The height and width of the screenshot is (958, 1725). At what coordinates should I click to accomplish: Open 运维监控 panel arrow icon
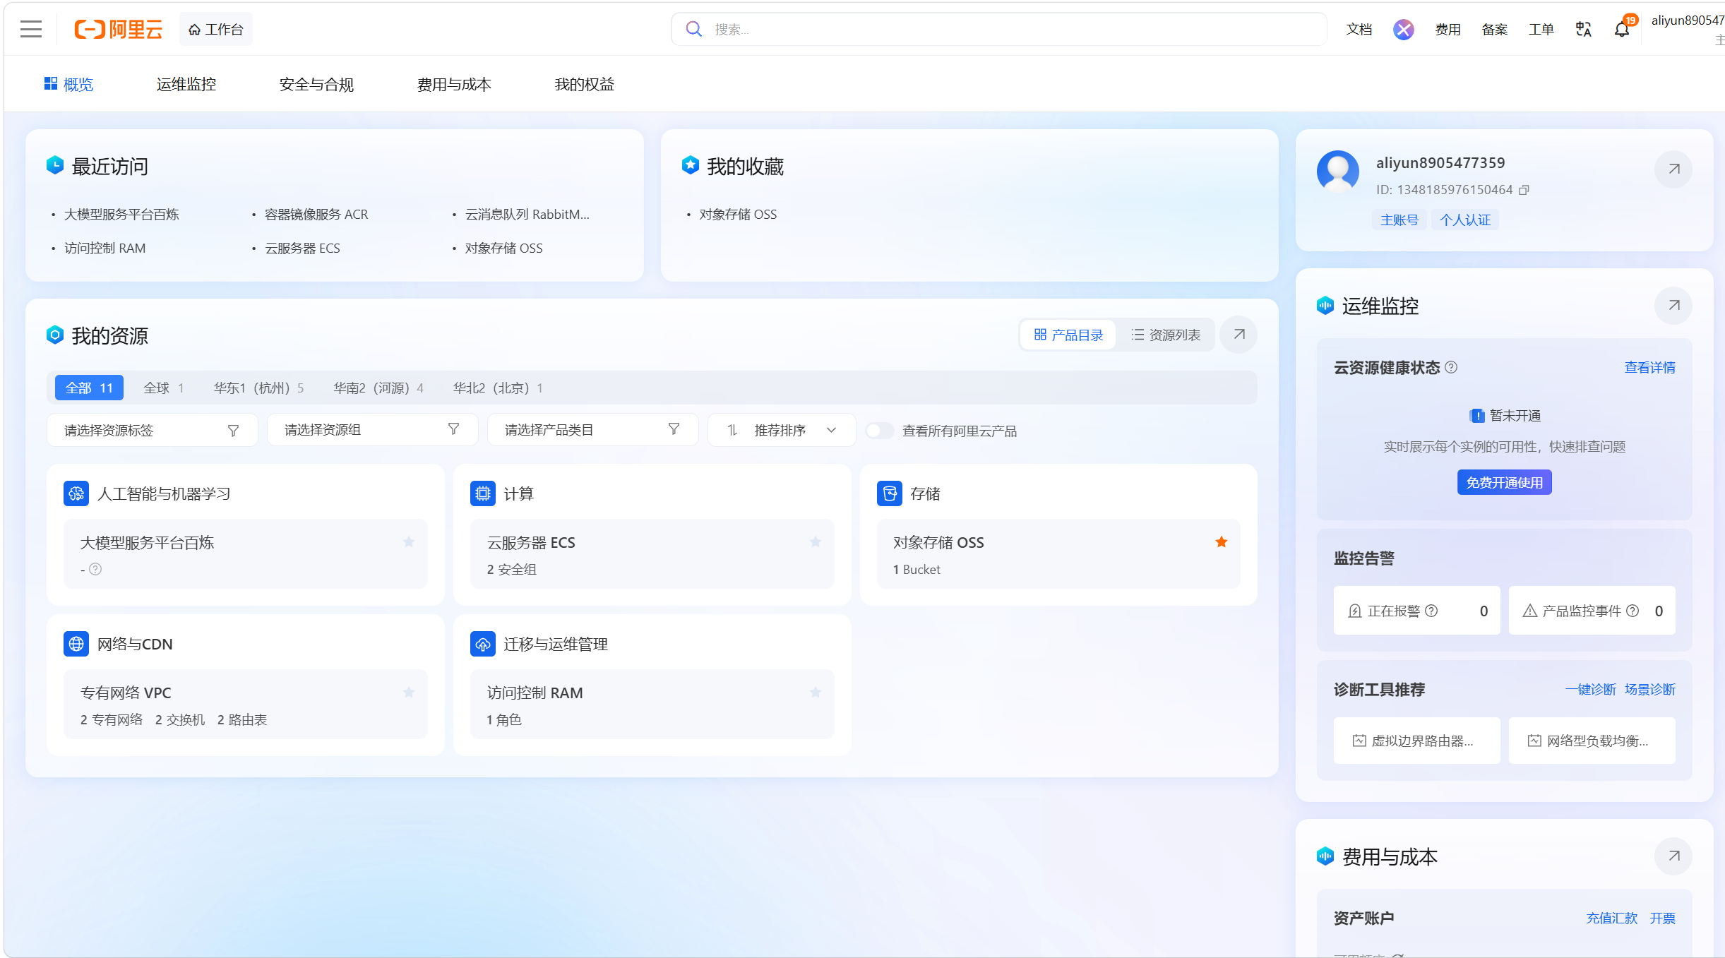[x=1673, y=306]
